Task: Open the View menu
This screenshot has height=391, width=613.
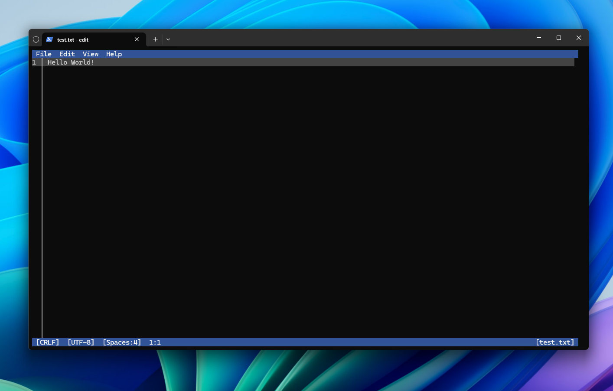Action: click(91, 54)
